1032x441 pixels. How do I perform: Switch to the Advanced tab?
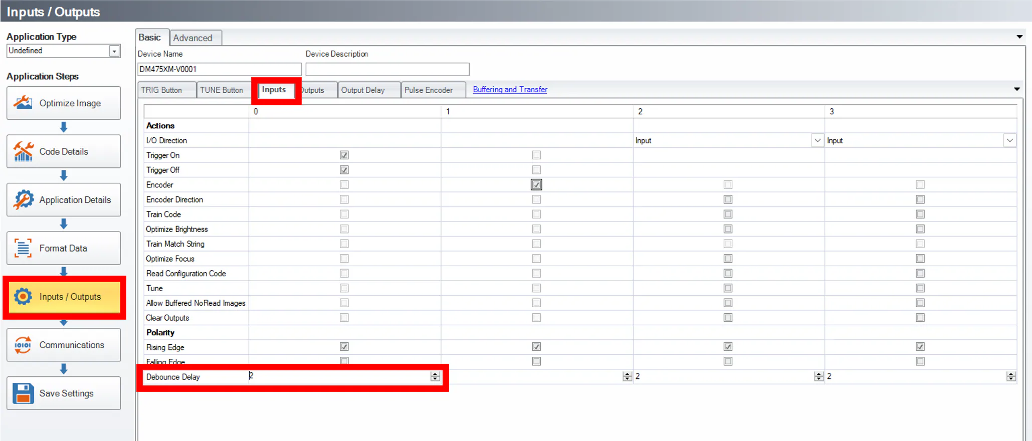coord(193,38)
